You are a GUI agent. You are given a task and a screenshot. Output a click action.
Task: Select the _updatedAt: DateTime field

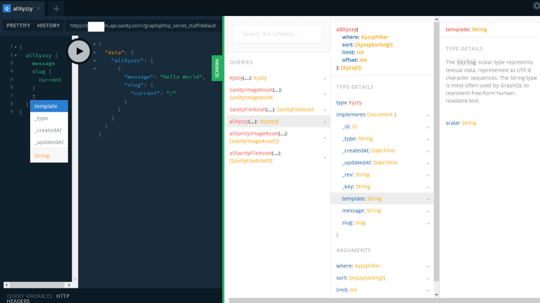click(382, 163)
